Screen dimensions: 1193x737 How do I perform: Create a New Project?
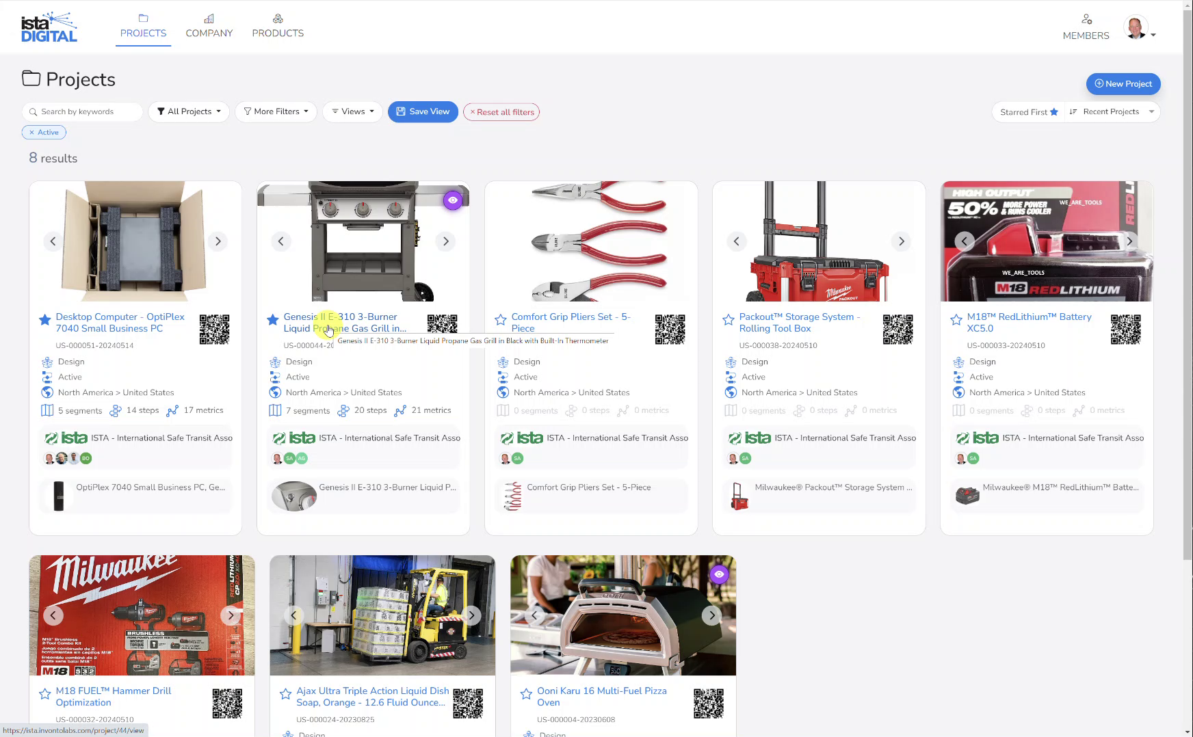point(1123,84)
